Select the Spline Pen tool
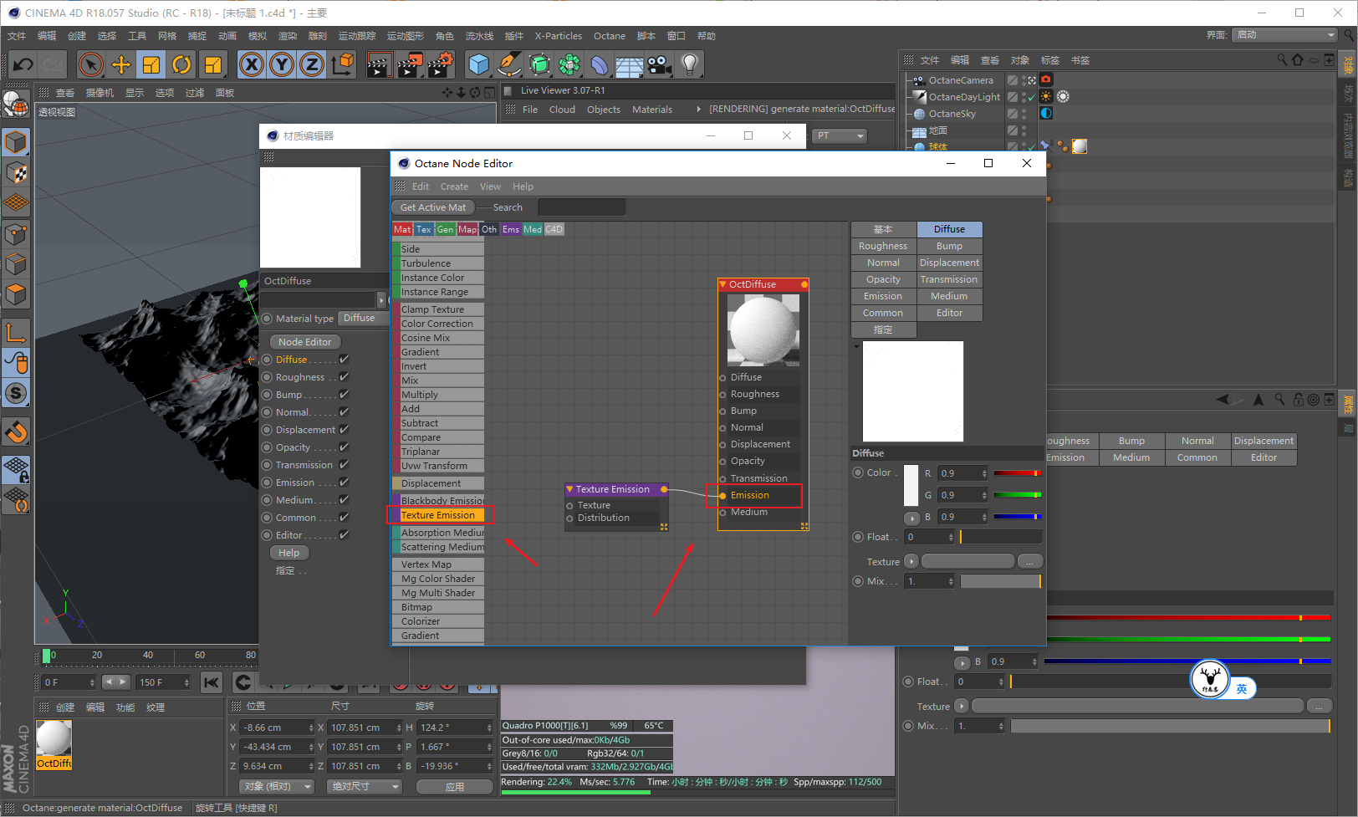Viewport: 1358px width, 817px height. coord(509,64)
